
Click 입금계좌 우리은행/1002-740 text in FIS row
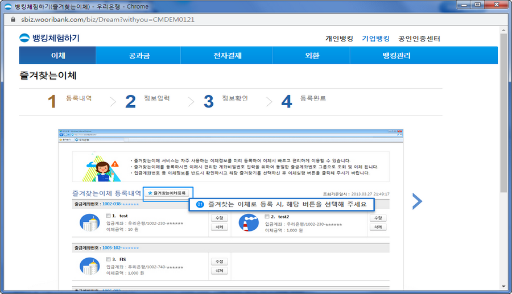tap(144, 267)
